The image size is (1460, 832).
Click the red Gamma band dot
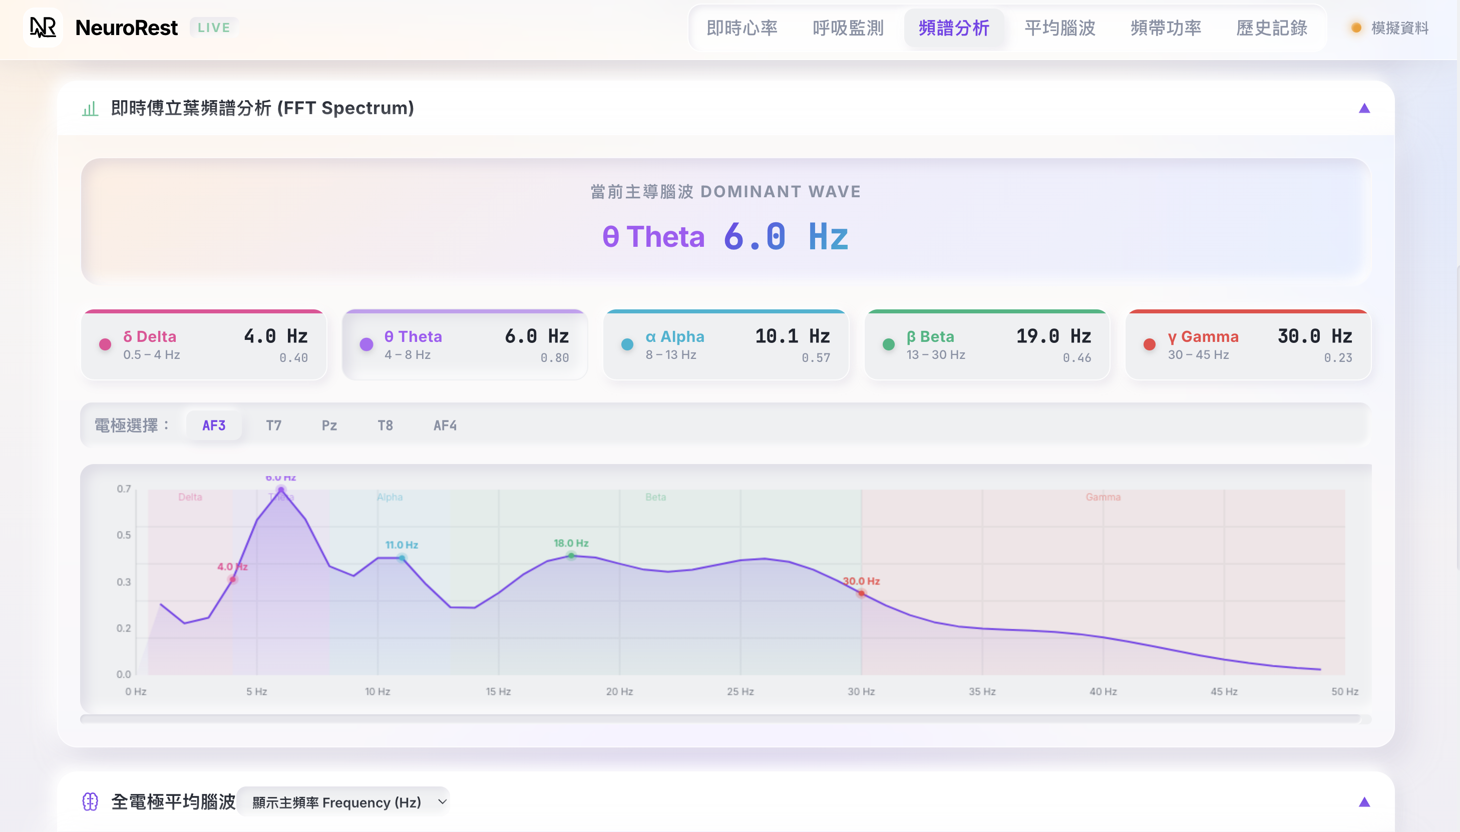click(x=1150, y=344)
